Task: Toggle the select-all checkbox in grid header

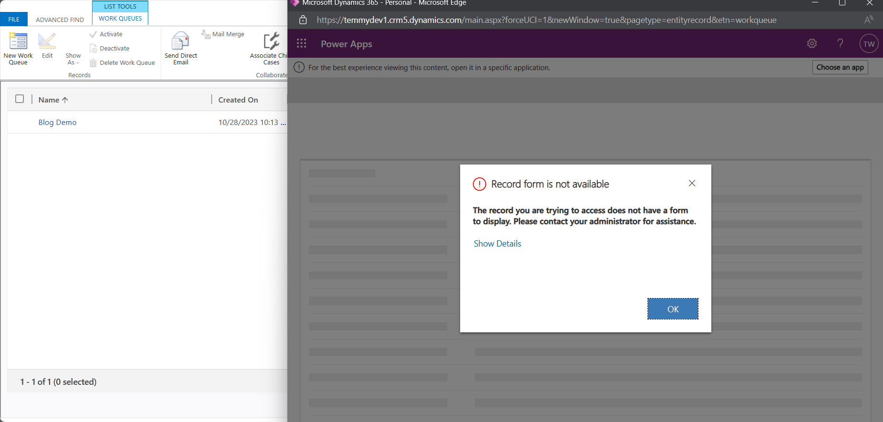Action: [20, 99]
